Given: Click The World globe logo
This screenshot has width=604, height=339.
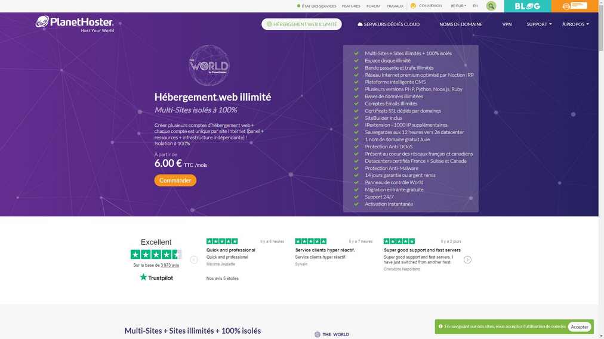Looking at the screenshot, I should [209, 66].
